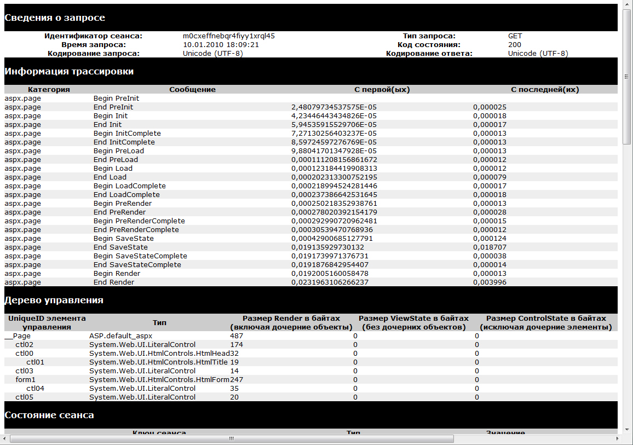Click the 'Begin PreRenderComplete' trace message
The image size is (633, 445).
pyautogui.click(x=139, y=222)
